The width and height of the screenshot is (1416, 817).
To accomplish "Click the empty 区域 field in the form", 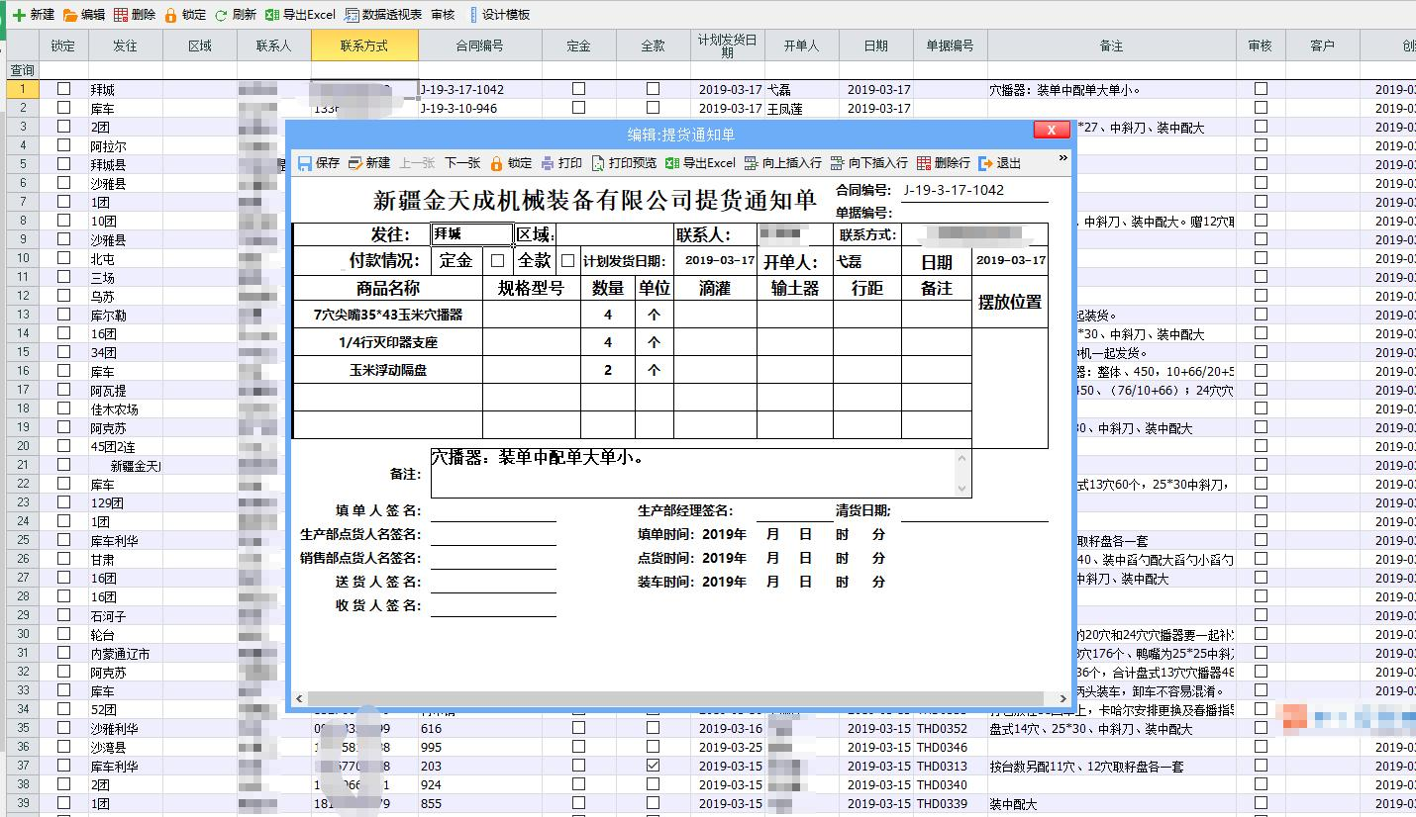I will tap(613, 234).
